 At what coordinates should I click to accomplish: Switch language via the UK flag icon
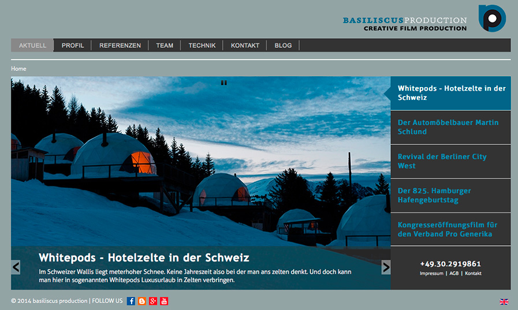pos(504,302)
